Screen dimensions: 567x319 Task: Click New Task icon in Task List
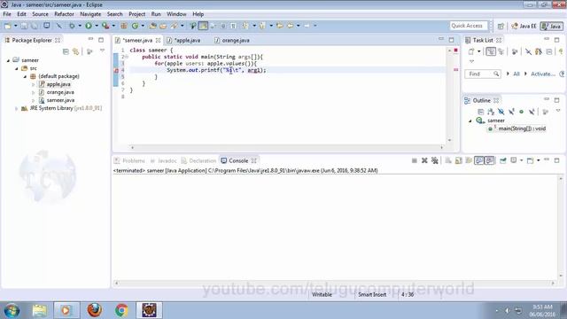[x=471, y=51]
